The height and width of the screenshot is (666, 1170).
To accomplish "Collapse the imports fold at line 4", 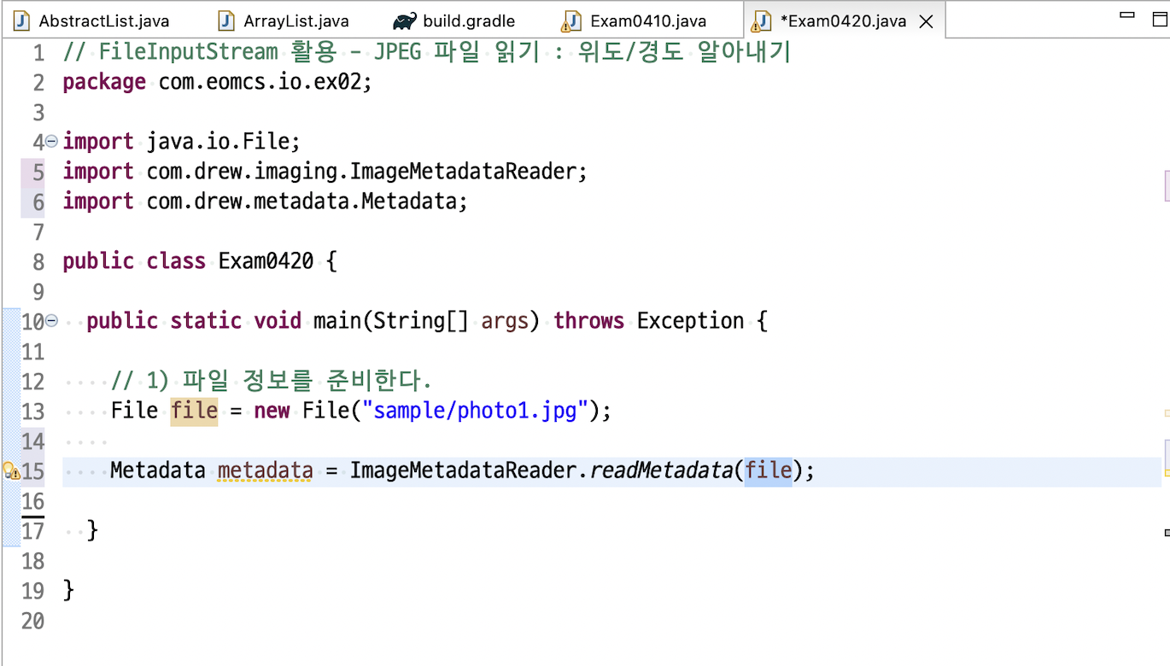I will [51, 142].
